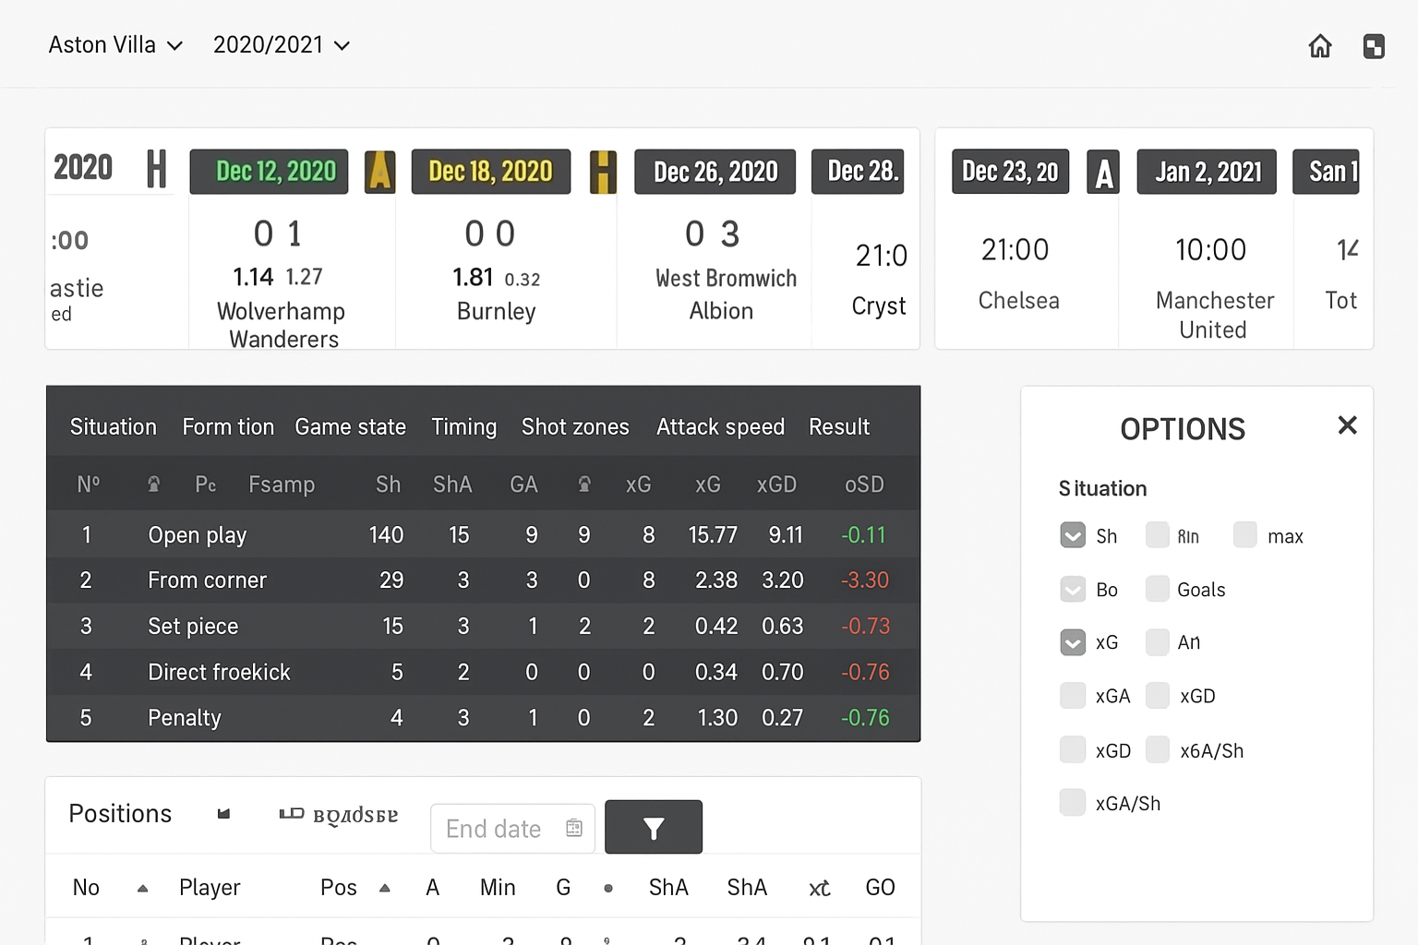Close the Options panel with X
The width and height of the screenshot is (1418, 945).
point(1347,425)
